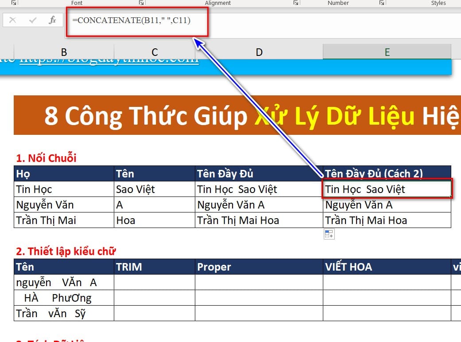Screen dimensions: 461x342
Task: Select the 'Tin Học' cell in column B
Action: [x=64, y=189]
